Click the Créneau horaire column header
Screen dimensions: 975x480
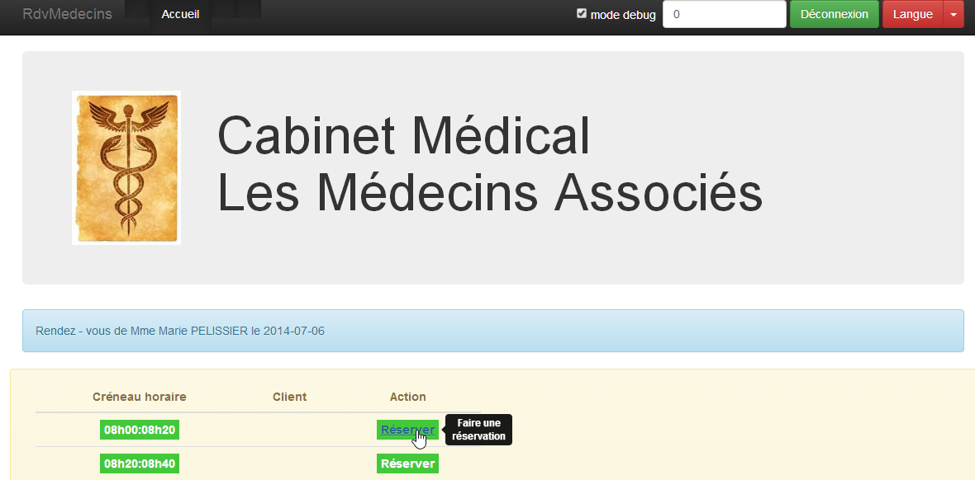[x=140, y=397]
